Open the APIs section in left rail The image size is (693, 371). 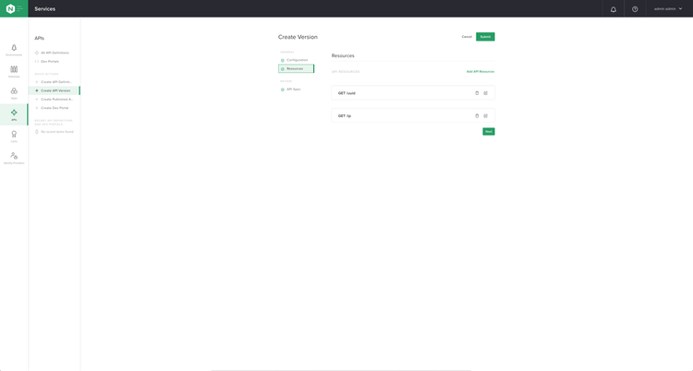pyautogui.click(x=14, y=114)
